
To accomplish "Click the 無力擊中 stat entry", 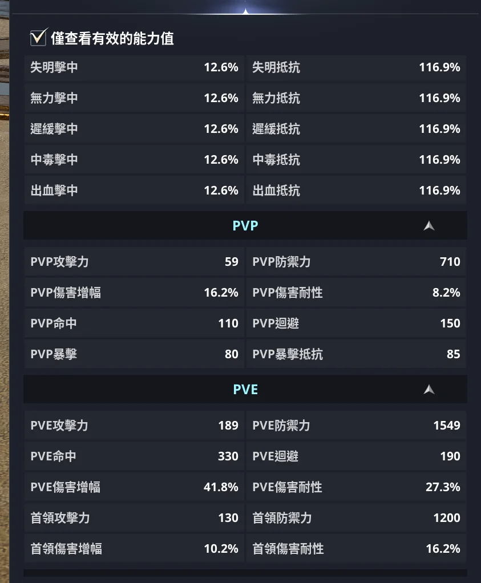I will click(134, 98).
